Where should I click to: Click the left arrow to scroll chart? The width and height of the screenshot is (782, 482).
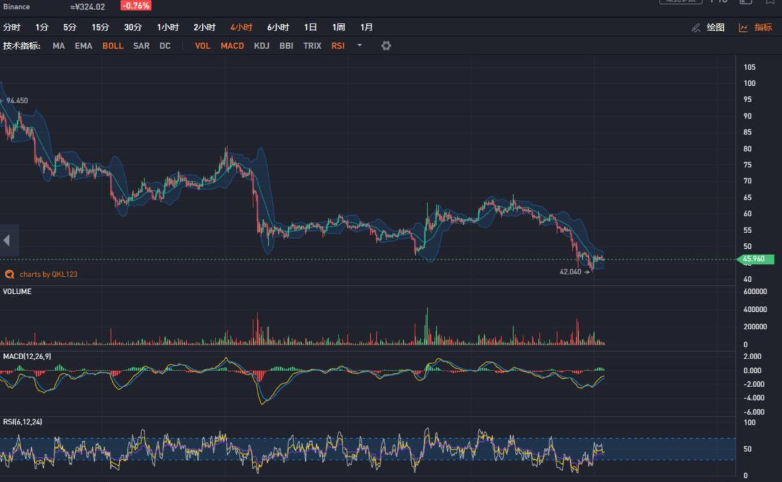[7, 240]
